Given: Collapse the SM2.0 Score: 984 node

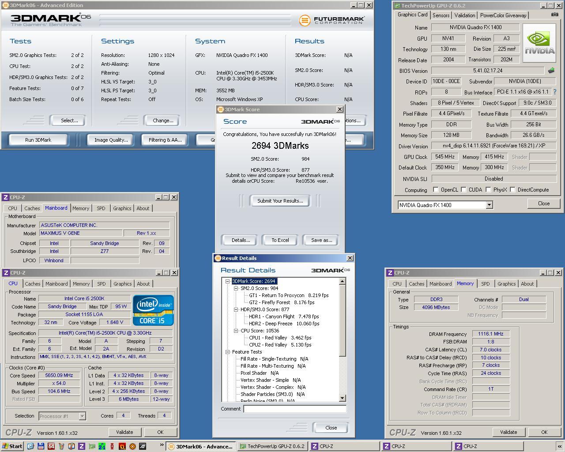Looking at the screenshot, I should 236,288.
